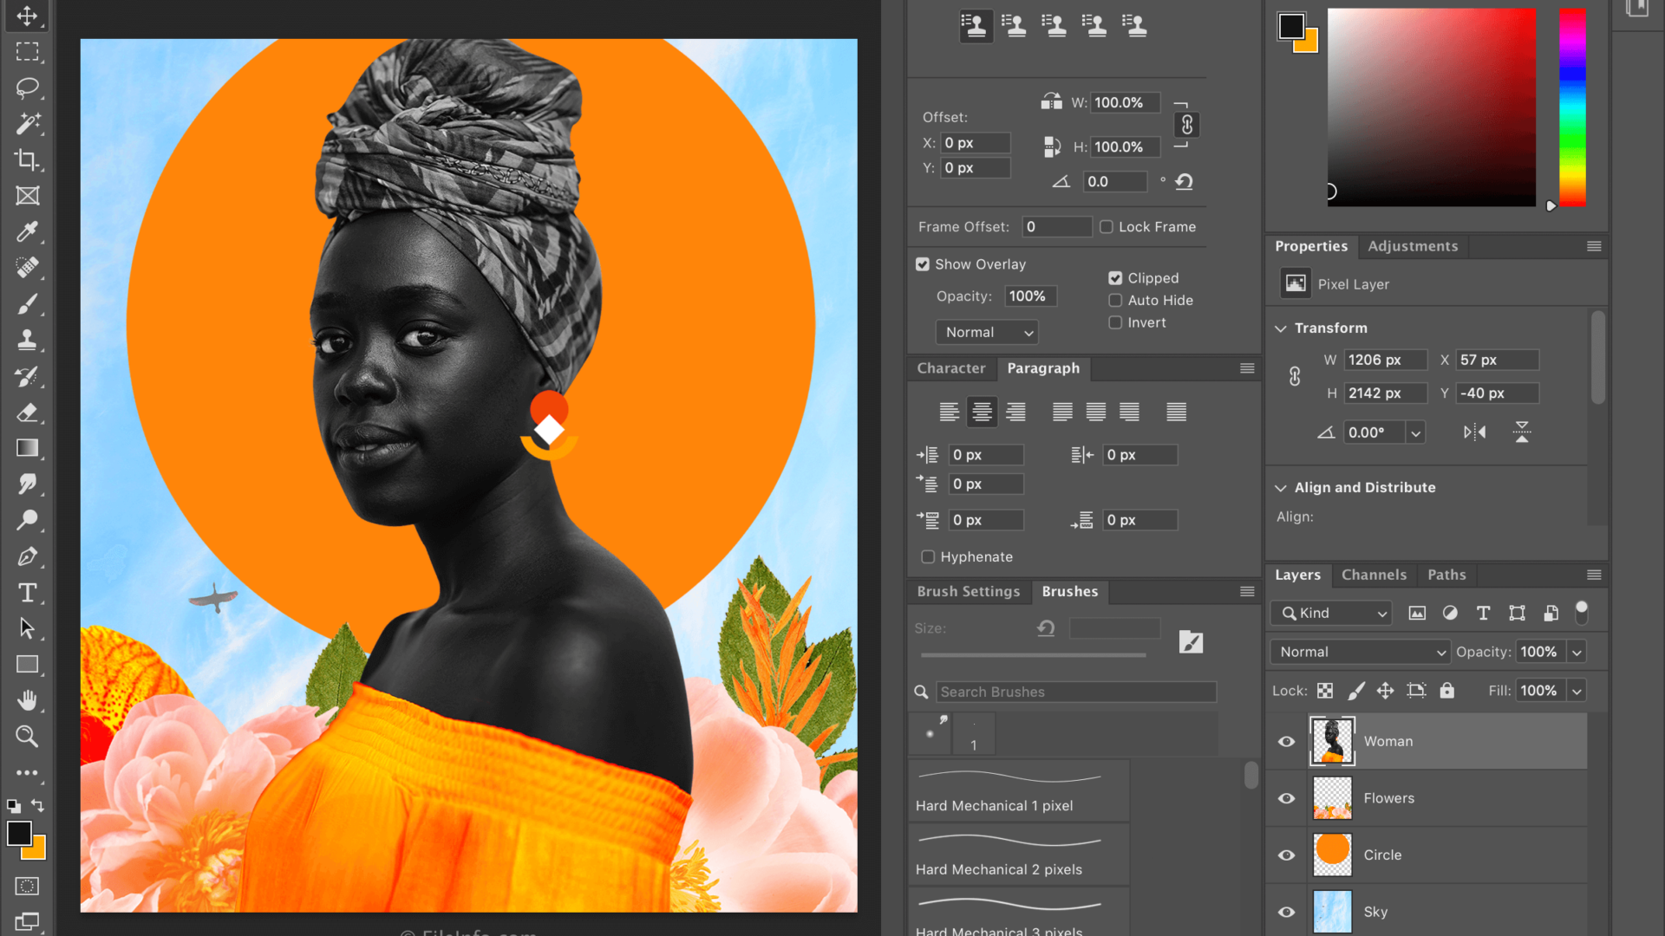Click the rainbow hue slider
The height and width of the screenshot is (936, 1665).
coord(1572,107)
